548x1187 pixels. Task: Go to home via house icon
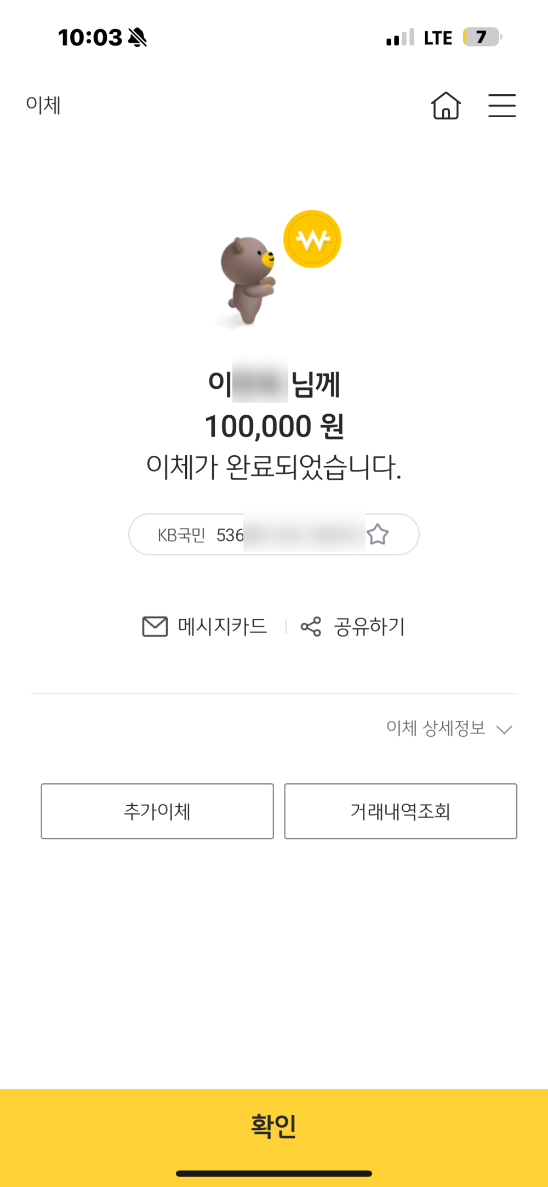[x=446, y=105]
